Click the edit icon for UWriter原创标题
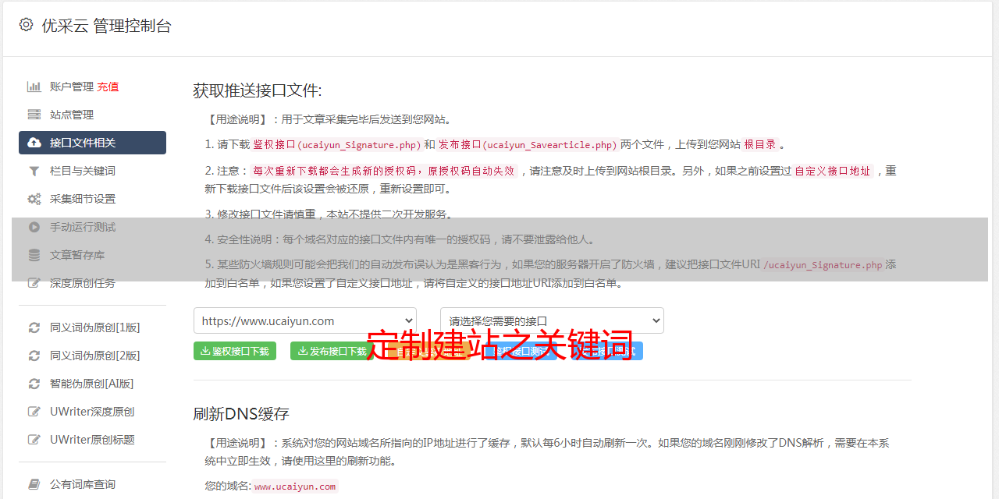Screen dimensions: 999x499 point(34,440)
